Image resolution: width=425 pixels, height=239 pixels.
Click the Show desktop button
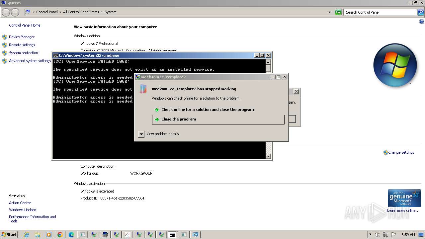(x=421, y=235)
